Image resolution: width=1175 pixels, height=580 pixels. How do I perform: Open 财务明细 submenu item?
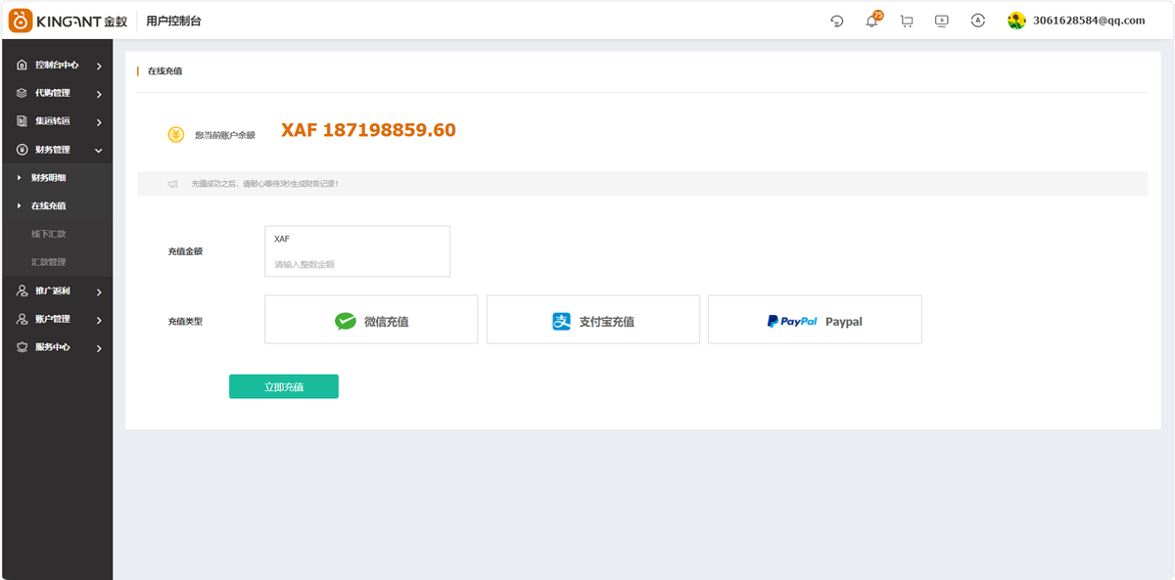click(x=49, y=178)
